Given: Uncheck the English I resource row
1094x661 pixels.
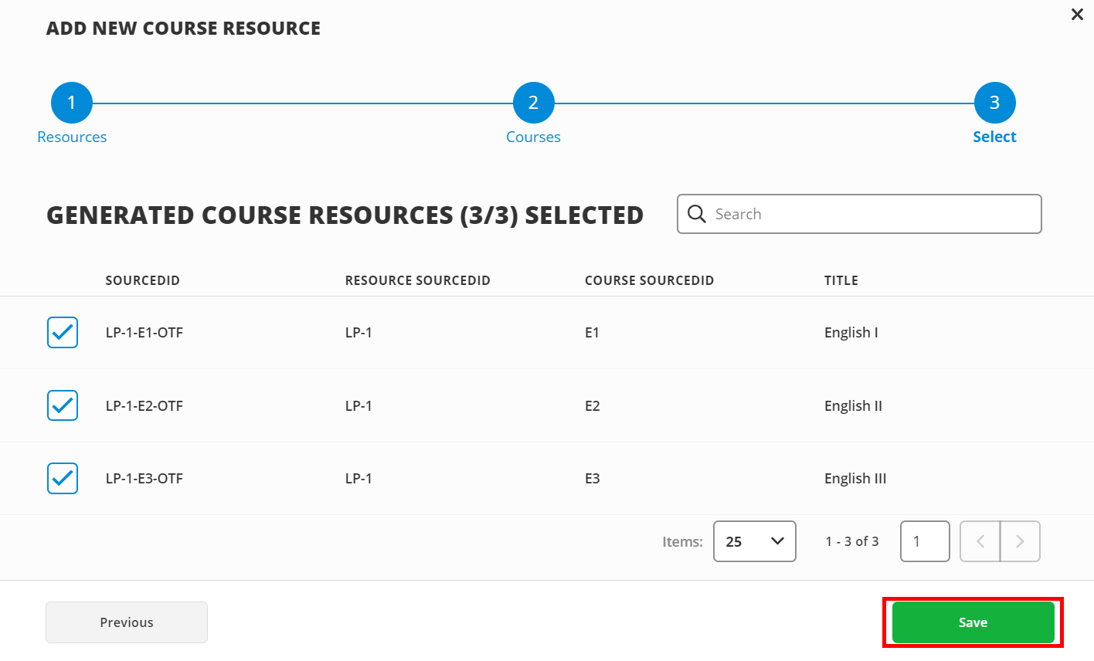Looking at the screenshot, I should coord(63,332).
